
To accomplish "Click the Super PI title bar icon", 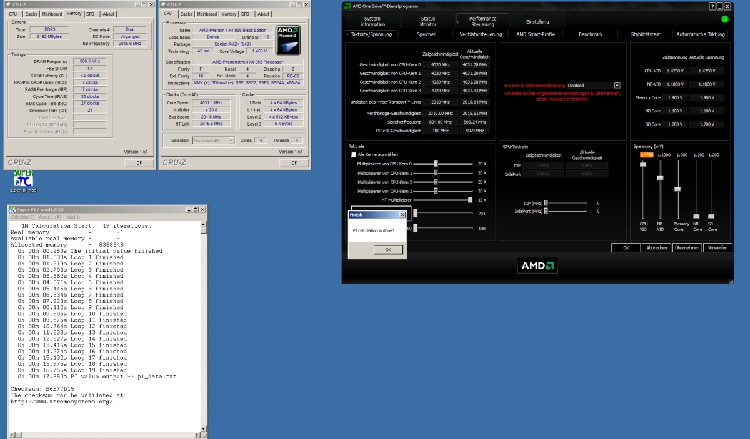I will 12,209.
